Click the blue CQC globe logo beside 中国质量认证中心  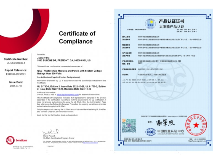[x=151, y=132]
